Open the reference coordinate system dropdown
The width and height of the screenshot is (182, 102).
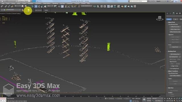[50, 6]
